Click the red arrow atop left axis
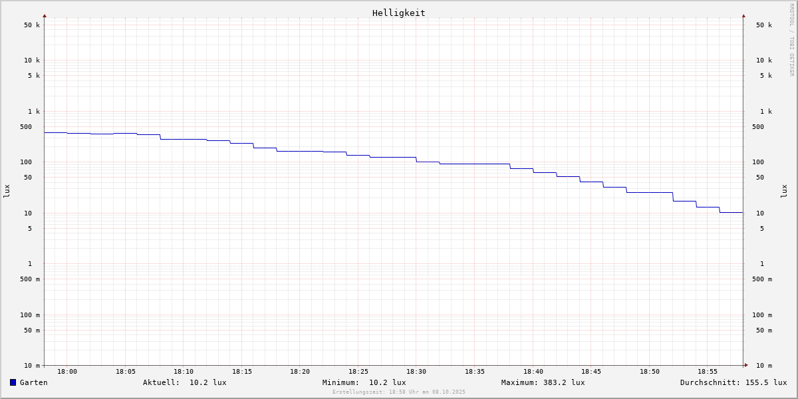This screenshot has height=399, width=798. [x=45, y=15]
